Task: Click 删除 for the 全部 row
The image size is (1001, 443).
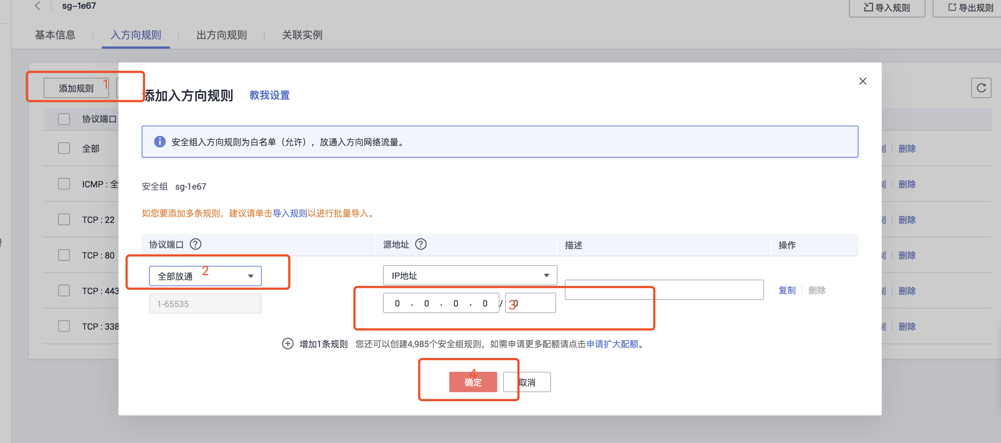Action: click(907, 149)
